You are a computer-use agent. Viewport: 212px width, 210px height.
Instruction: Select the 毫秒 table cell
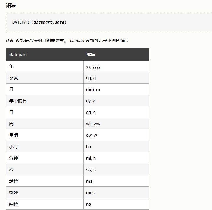[45, 181]
